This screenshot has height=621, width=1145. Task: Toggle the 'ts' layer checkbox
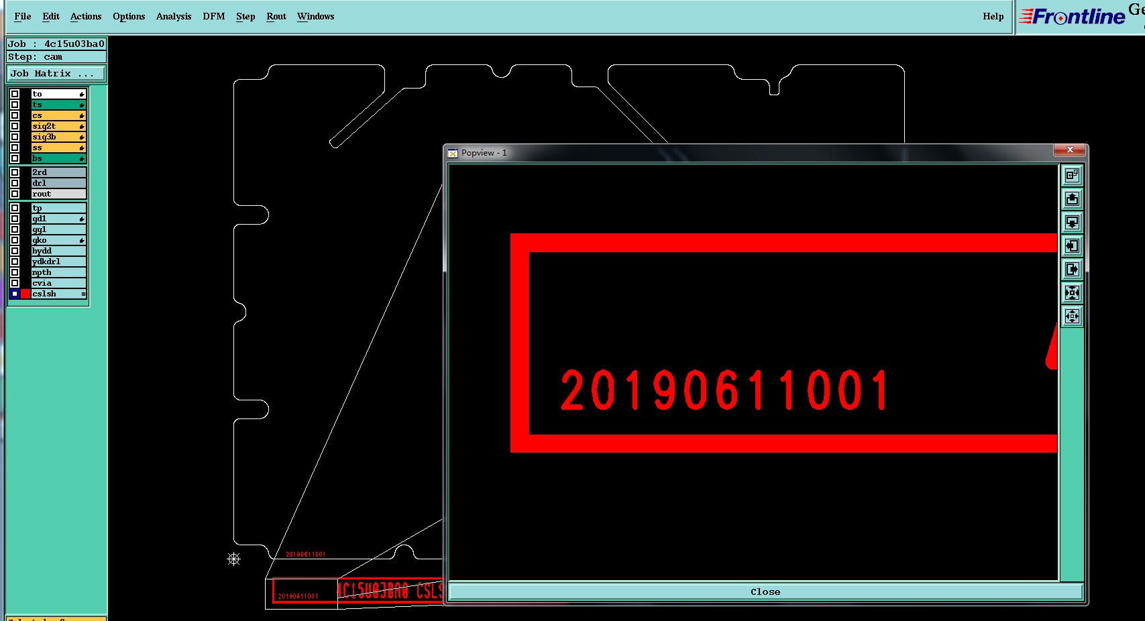coord(15,105)
